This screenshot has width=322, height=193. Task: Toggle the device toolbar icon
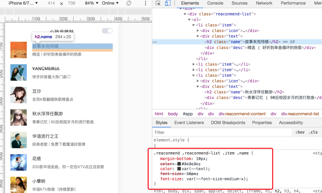[168, 3]
